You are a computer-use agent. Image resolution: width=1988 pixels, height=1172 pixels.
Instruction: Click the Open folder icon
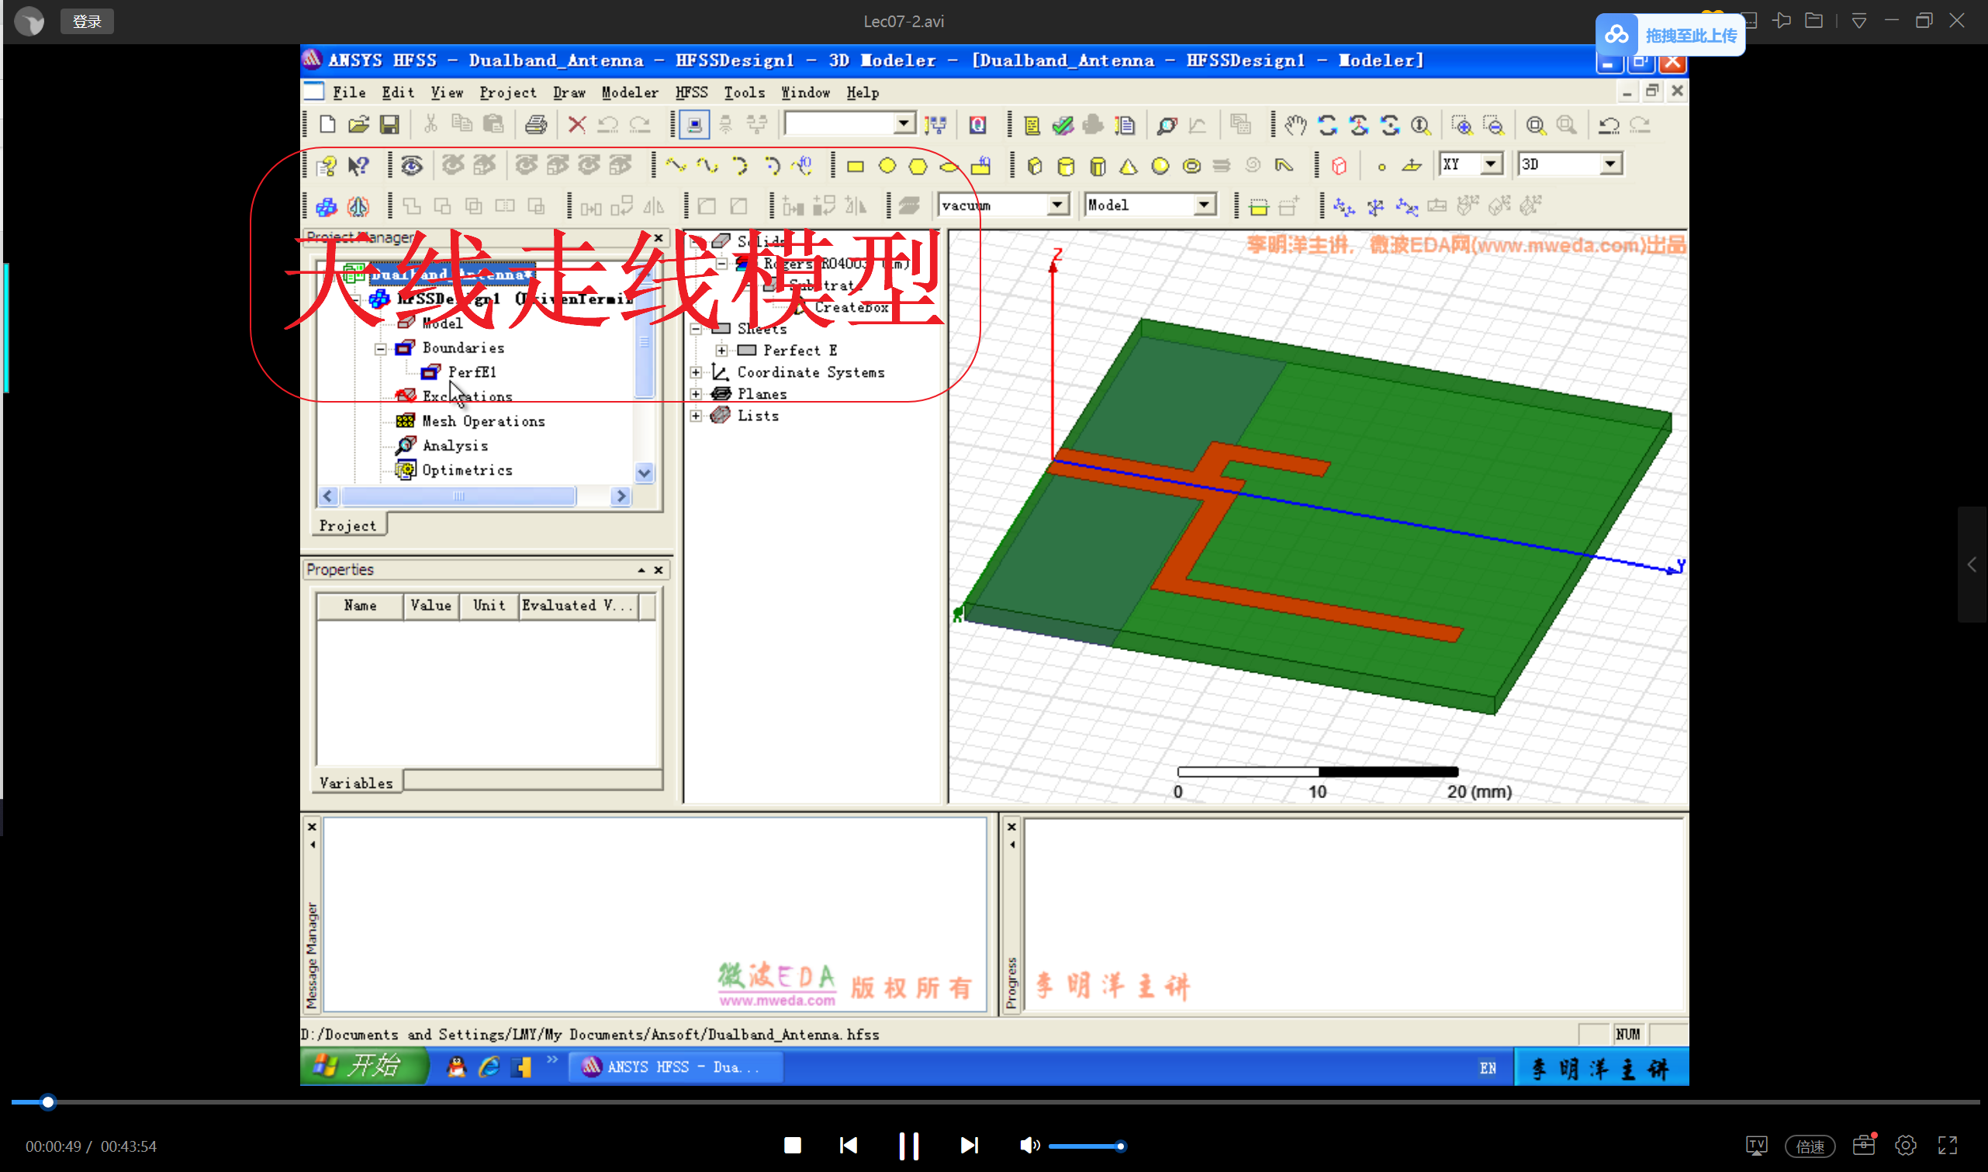coord(358,125)
